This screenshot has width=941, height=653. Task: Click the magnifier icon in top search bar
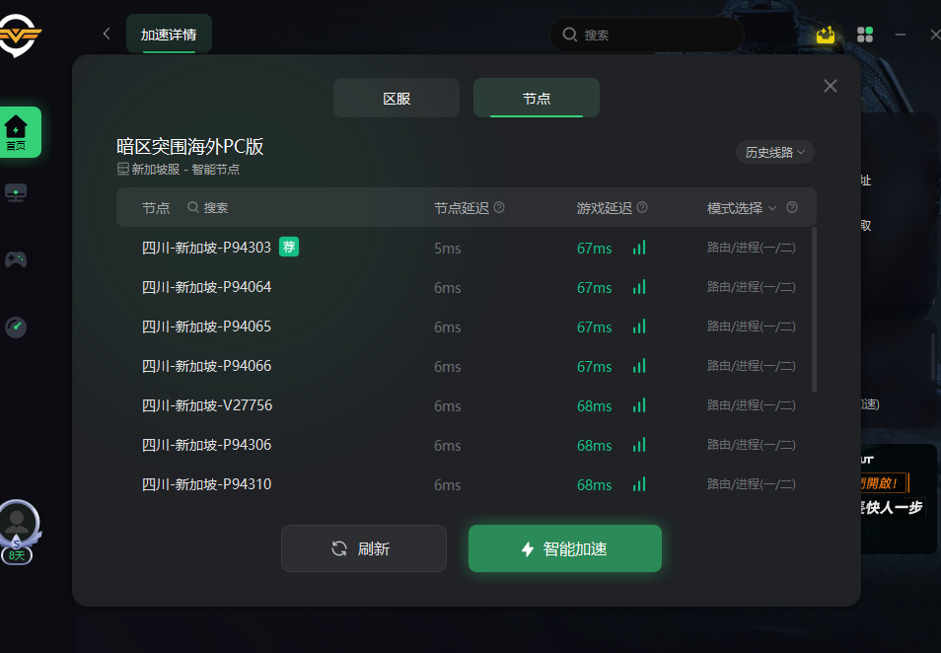click(569, 35)
